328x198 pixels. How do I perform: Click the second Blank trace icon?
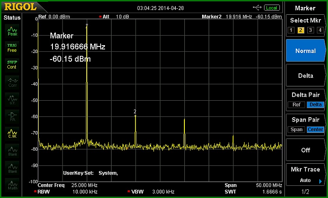(x=12, y=168)
